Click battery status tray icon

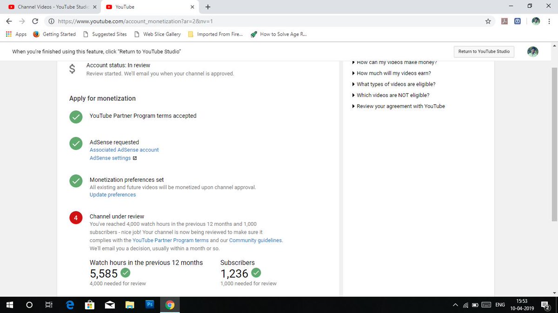pyautogui.click(x=475, y=305)
